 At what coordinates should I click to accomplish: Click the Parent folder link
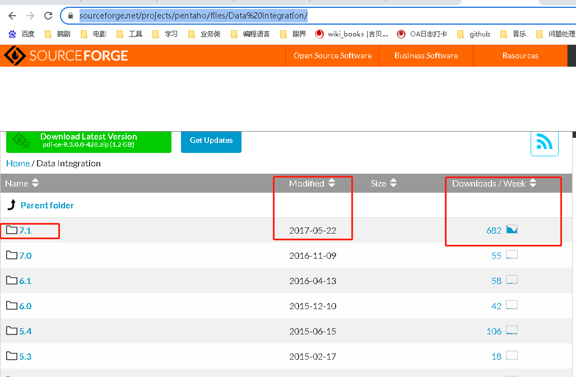pyautogui.click(x=47, y=205)
